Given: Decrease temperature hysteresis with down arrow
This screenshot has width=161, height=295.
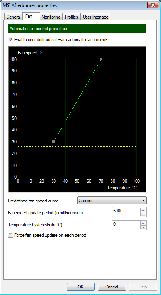Looking at the screenshot, I should (x=143, y=227).
